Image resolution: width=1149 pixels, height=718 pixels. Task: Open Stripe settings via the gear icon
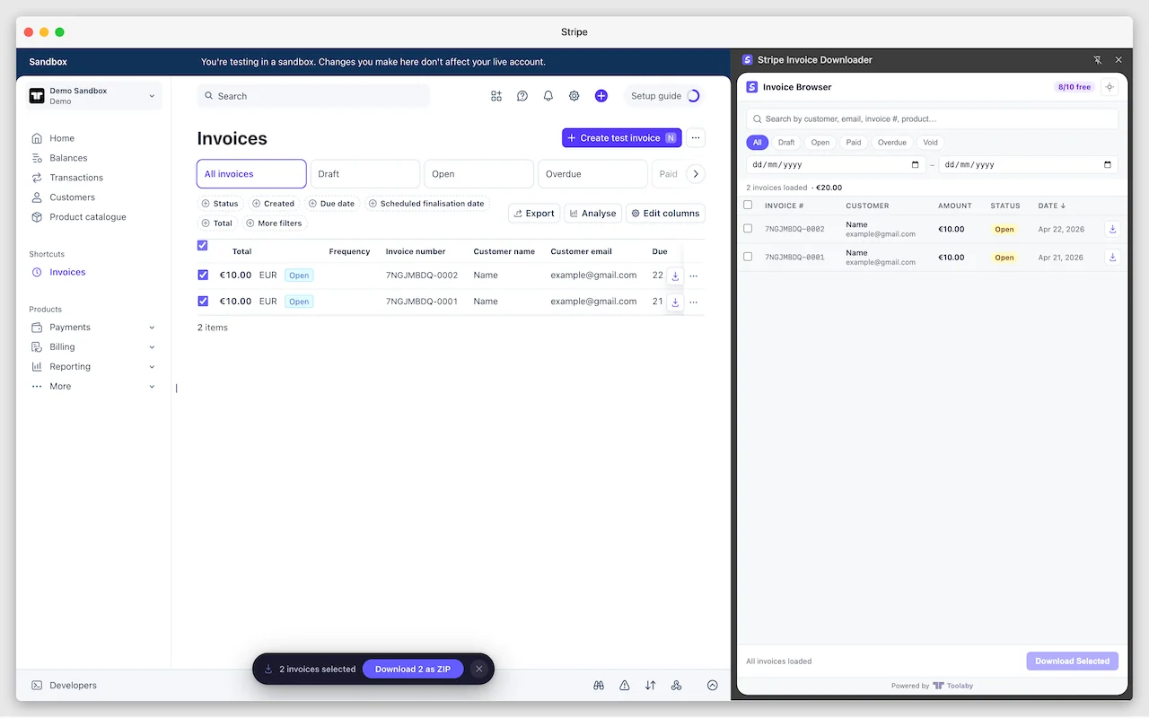click(x=574, y=95)
